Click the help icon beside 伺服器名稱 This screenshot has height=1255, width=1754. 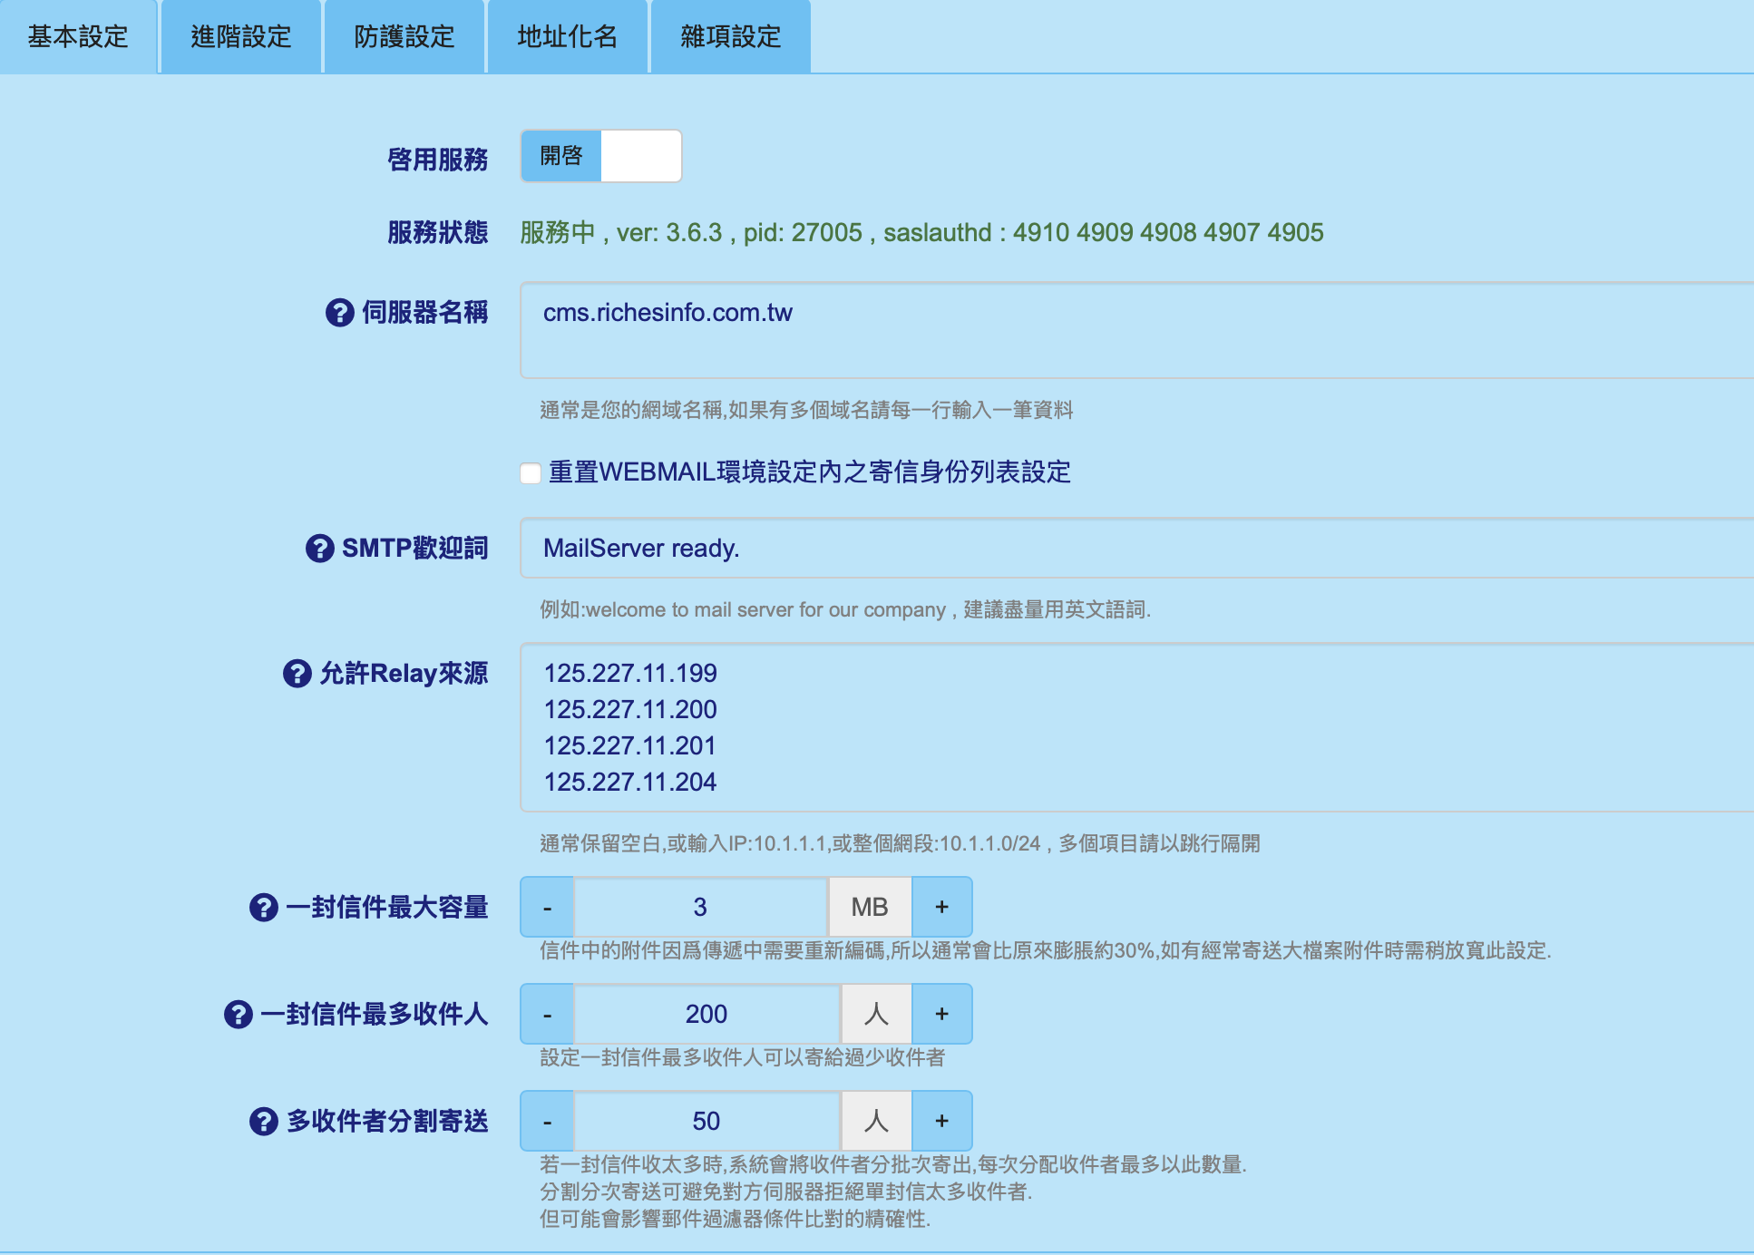pyautogui.click(x=336, y=314)
